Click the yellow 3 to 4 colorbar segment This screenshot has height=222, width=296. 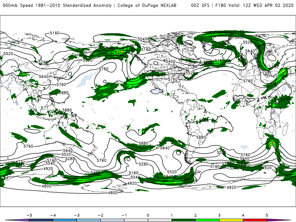tap(231, 220)
